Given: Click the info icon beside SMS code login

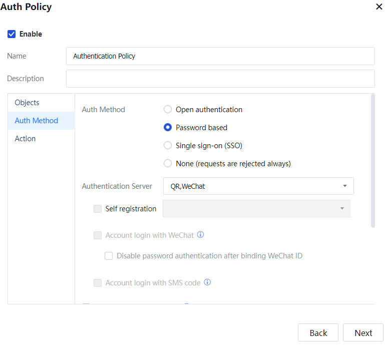Looking at the screenshot, I should click(207, 282).
